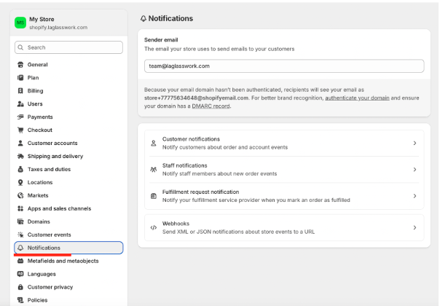Click the My Store green avatar
Viewport: 440px width, 306px height.
coord(20,23)
